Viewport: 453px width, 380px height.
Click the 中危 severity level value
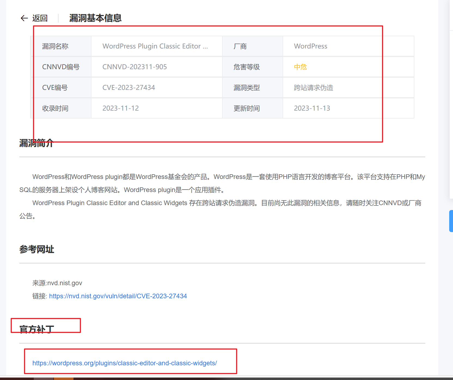click(x=300, y=67)
